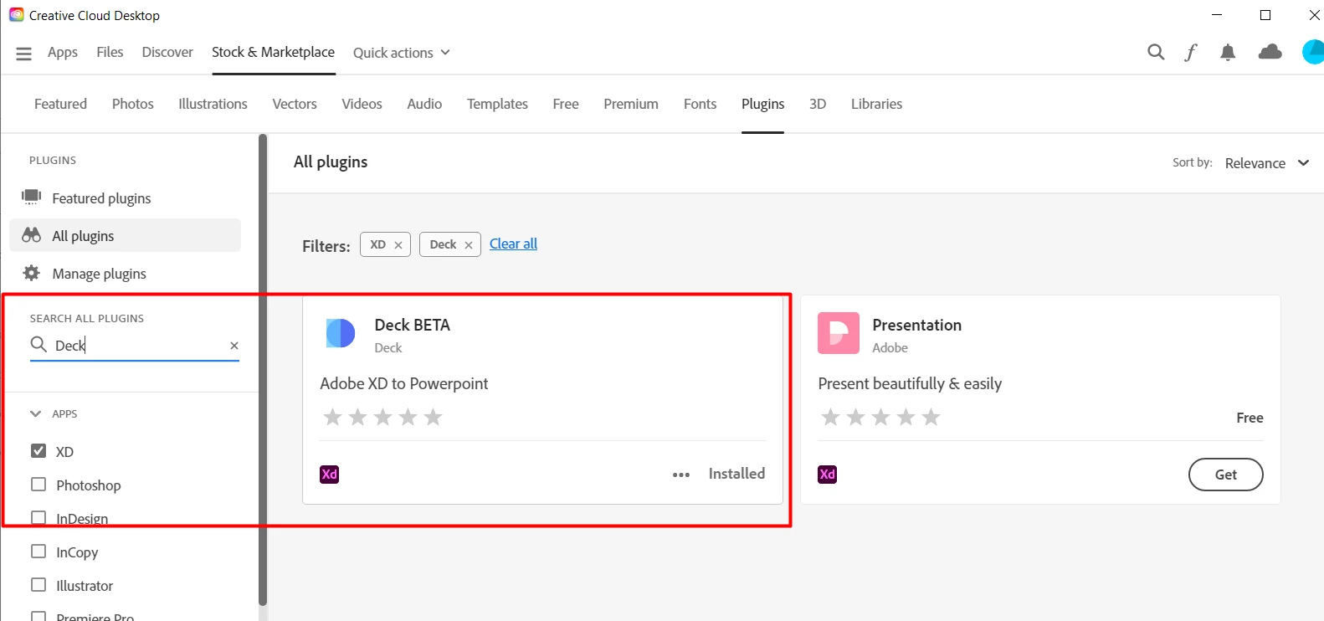Switch to the Vectors category
1324x621 pixels.
click(295, 104)
